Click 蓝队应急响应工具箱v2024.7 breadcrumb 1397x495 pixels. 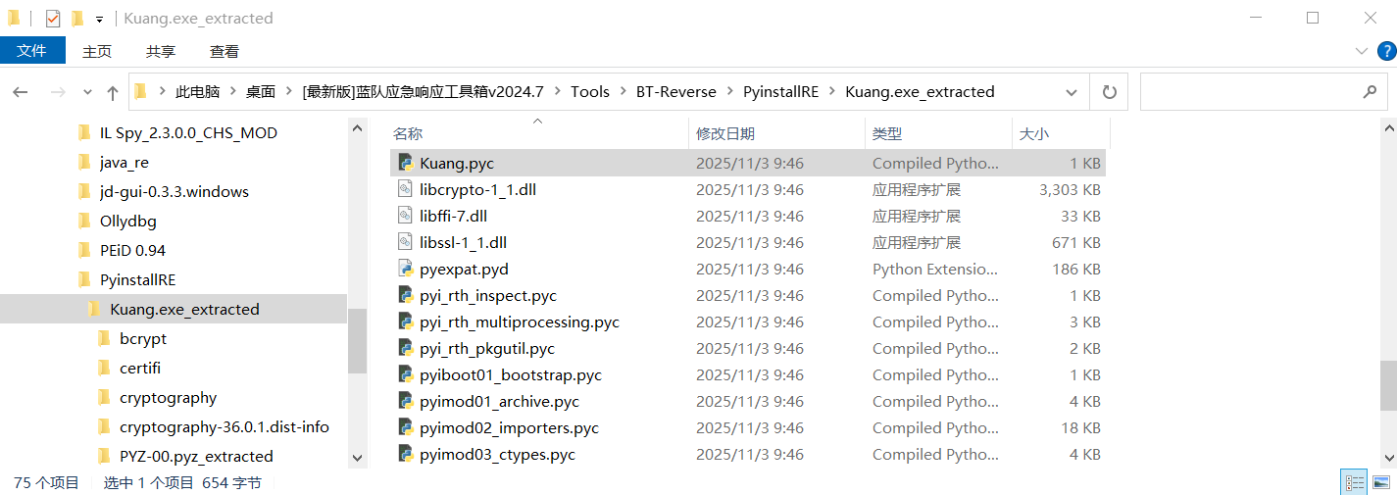424,91
